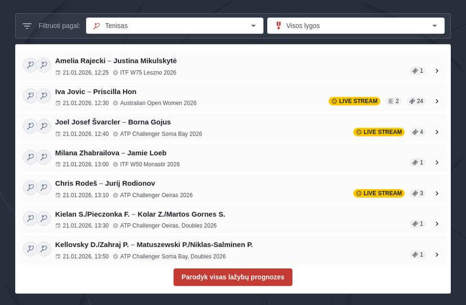This screenshot has height=305, width=466.
Task: Click the news count badge showing 2
Action: click(x=393, y=101)
